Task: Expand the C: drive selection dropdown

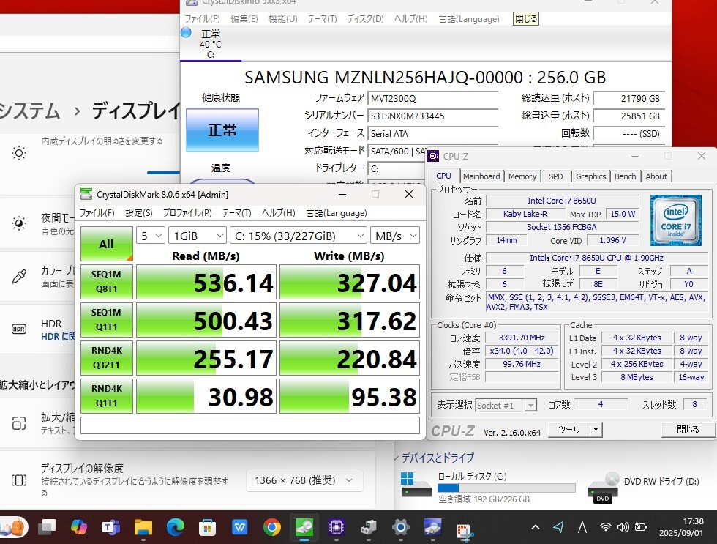Action: 298,235
